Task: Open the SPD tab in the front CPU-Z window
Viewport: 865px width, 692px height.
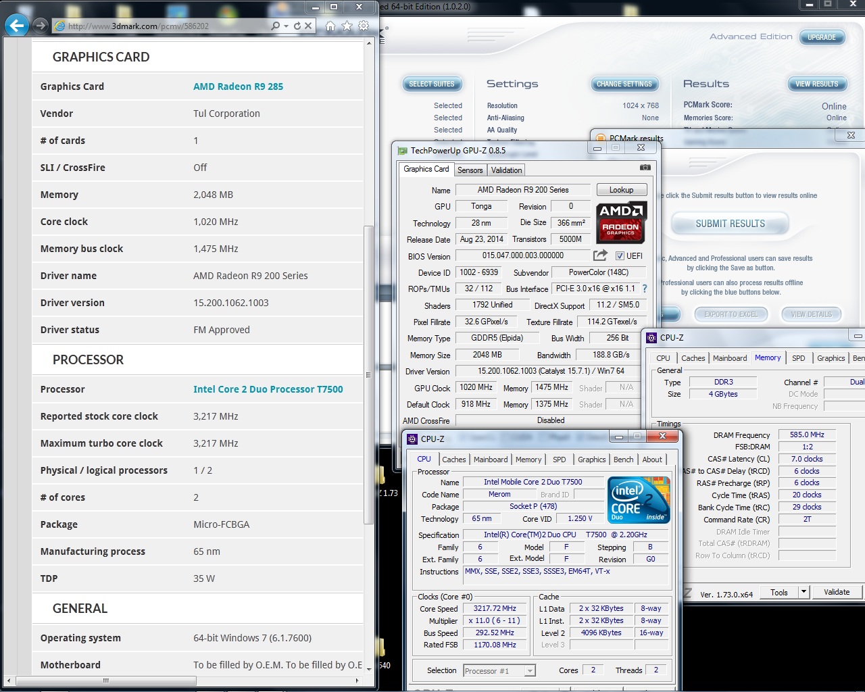Action: pyautogui.click(x=560, y=460)
